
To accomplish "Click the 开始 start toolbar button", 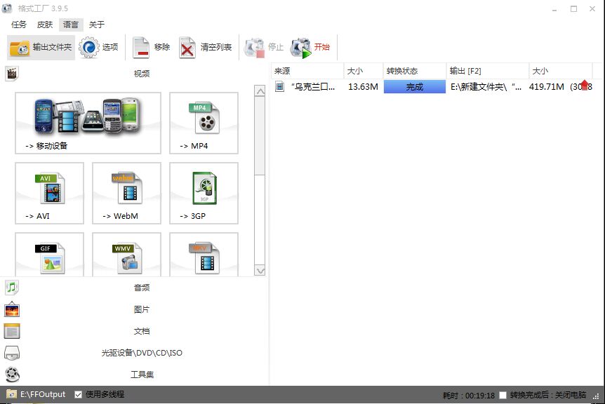I will click(310, 47).
